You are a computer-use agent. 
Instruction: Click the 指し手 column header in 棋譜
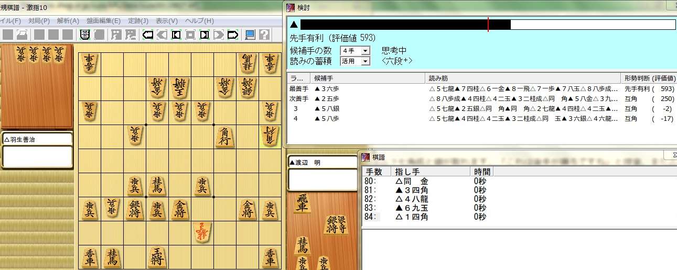431,171
